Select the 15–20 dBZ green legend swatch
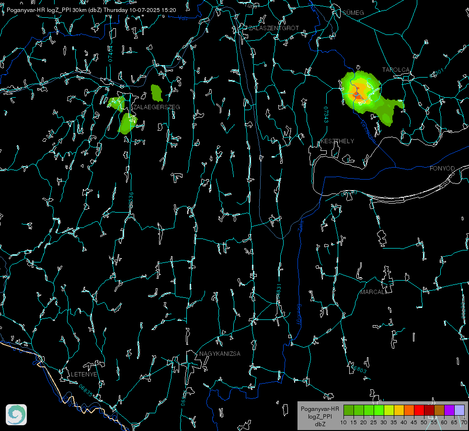The width and height of the screenshot is (469, 431). tap(359, 410)
